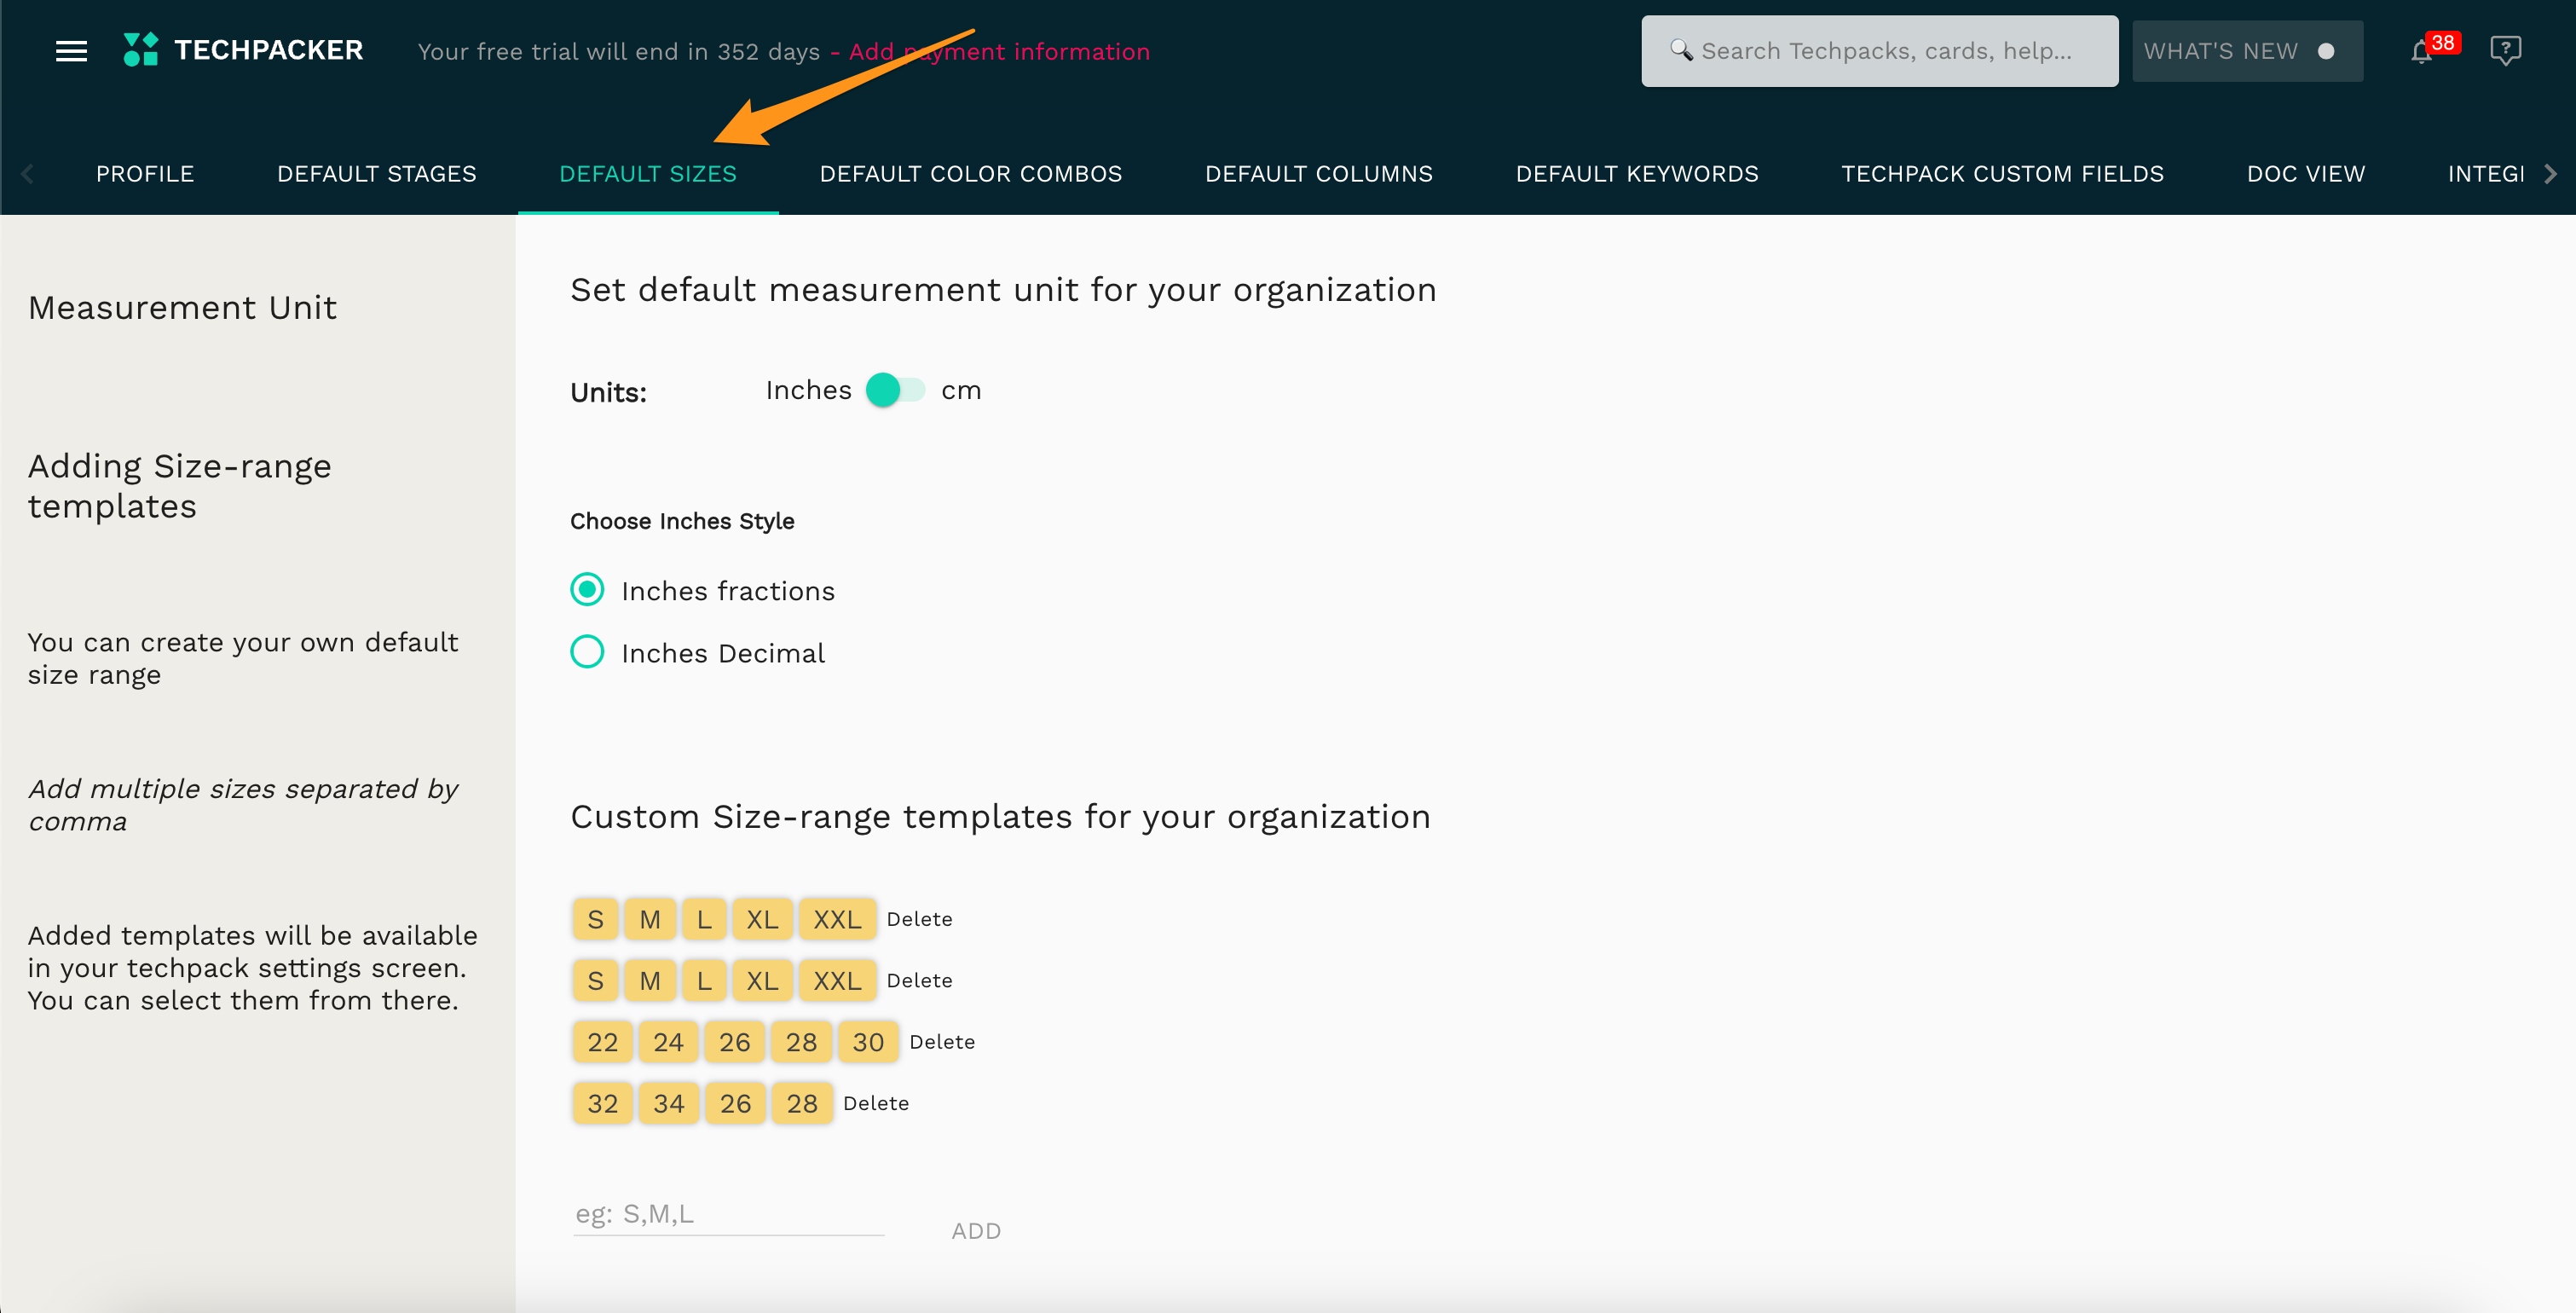
Task: Select the Inches Decimal radio option
Action: coord(587,652)
